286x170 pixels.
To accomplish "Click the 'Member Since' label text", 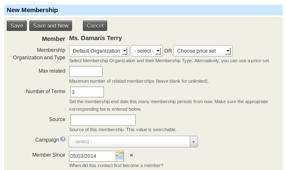I will pos(49,155).
